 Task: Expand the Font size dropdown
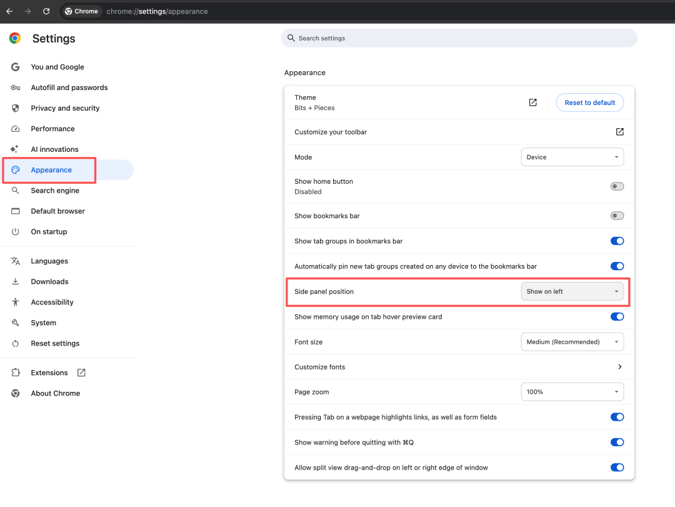click(572, 342)
